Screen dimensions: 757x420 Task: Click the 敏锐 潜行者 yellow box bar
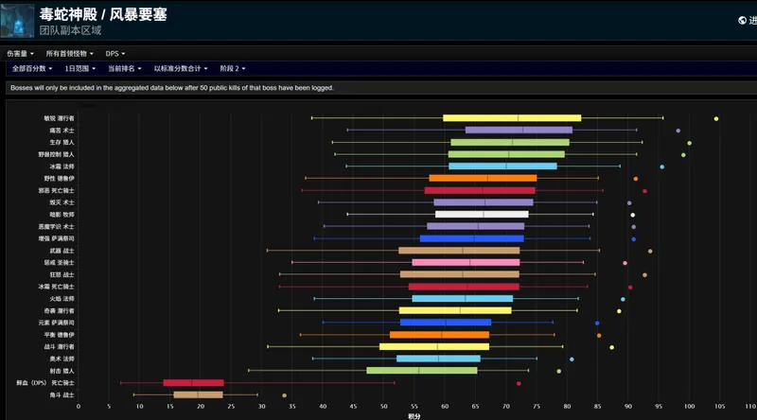511,118
